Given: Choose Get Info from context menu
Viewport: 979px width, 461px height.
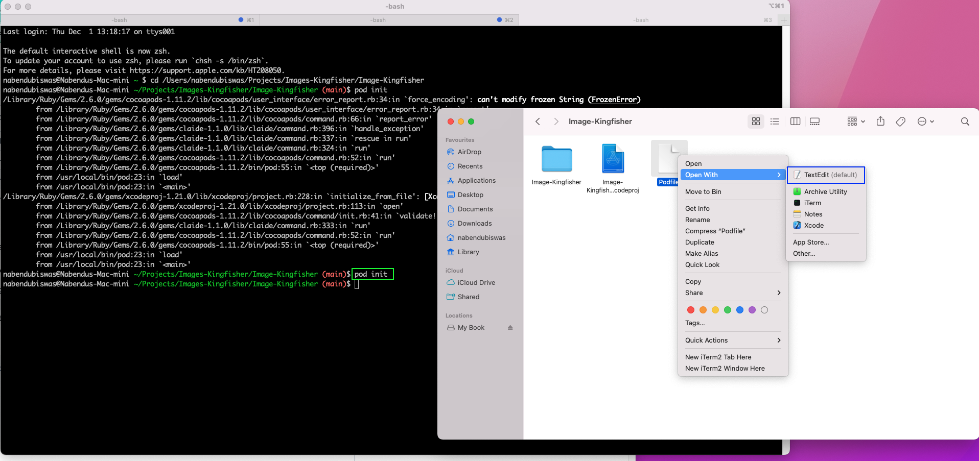Looking at the screenshot, I should (732, 209).
